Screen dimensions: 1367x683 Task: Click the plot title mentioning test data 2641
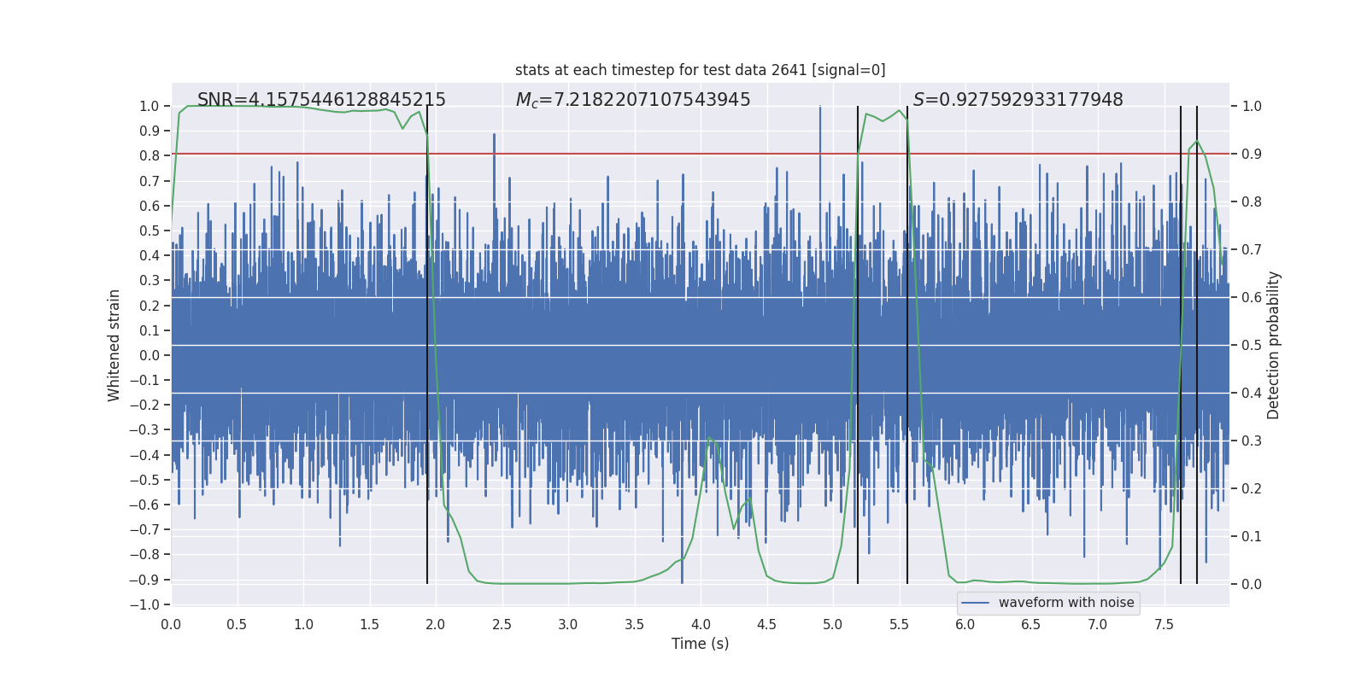click(700, 70)
